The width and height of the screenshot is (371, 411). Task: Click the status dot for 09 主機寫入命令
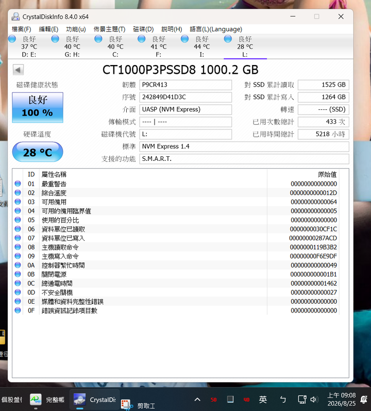pos(18,256)
